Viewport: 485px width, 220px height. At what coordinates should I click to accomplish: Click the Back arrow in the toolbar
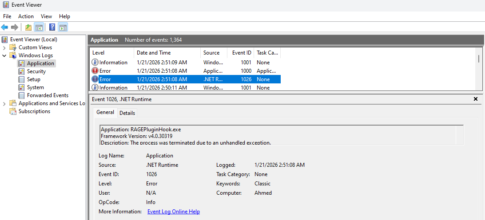click(5, 27)
